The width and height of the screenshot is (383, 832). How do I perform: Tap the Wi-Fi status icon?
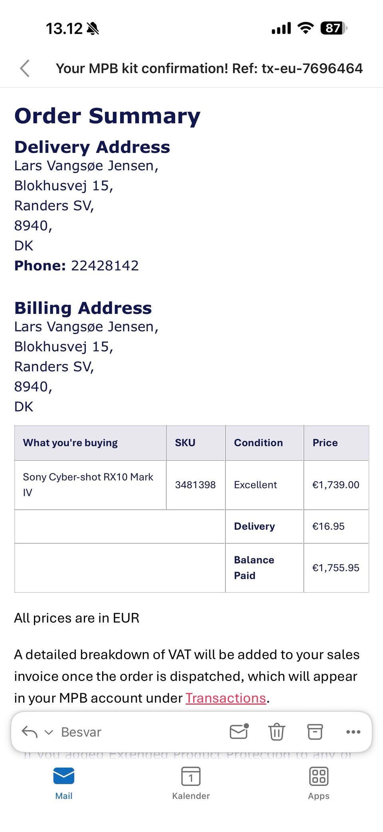point(306,28)
